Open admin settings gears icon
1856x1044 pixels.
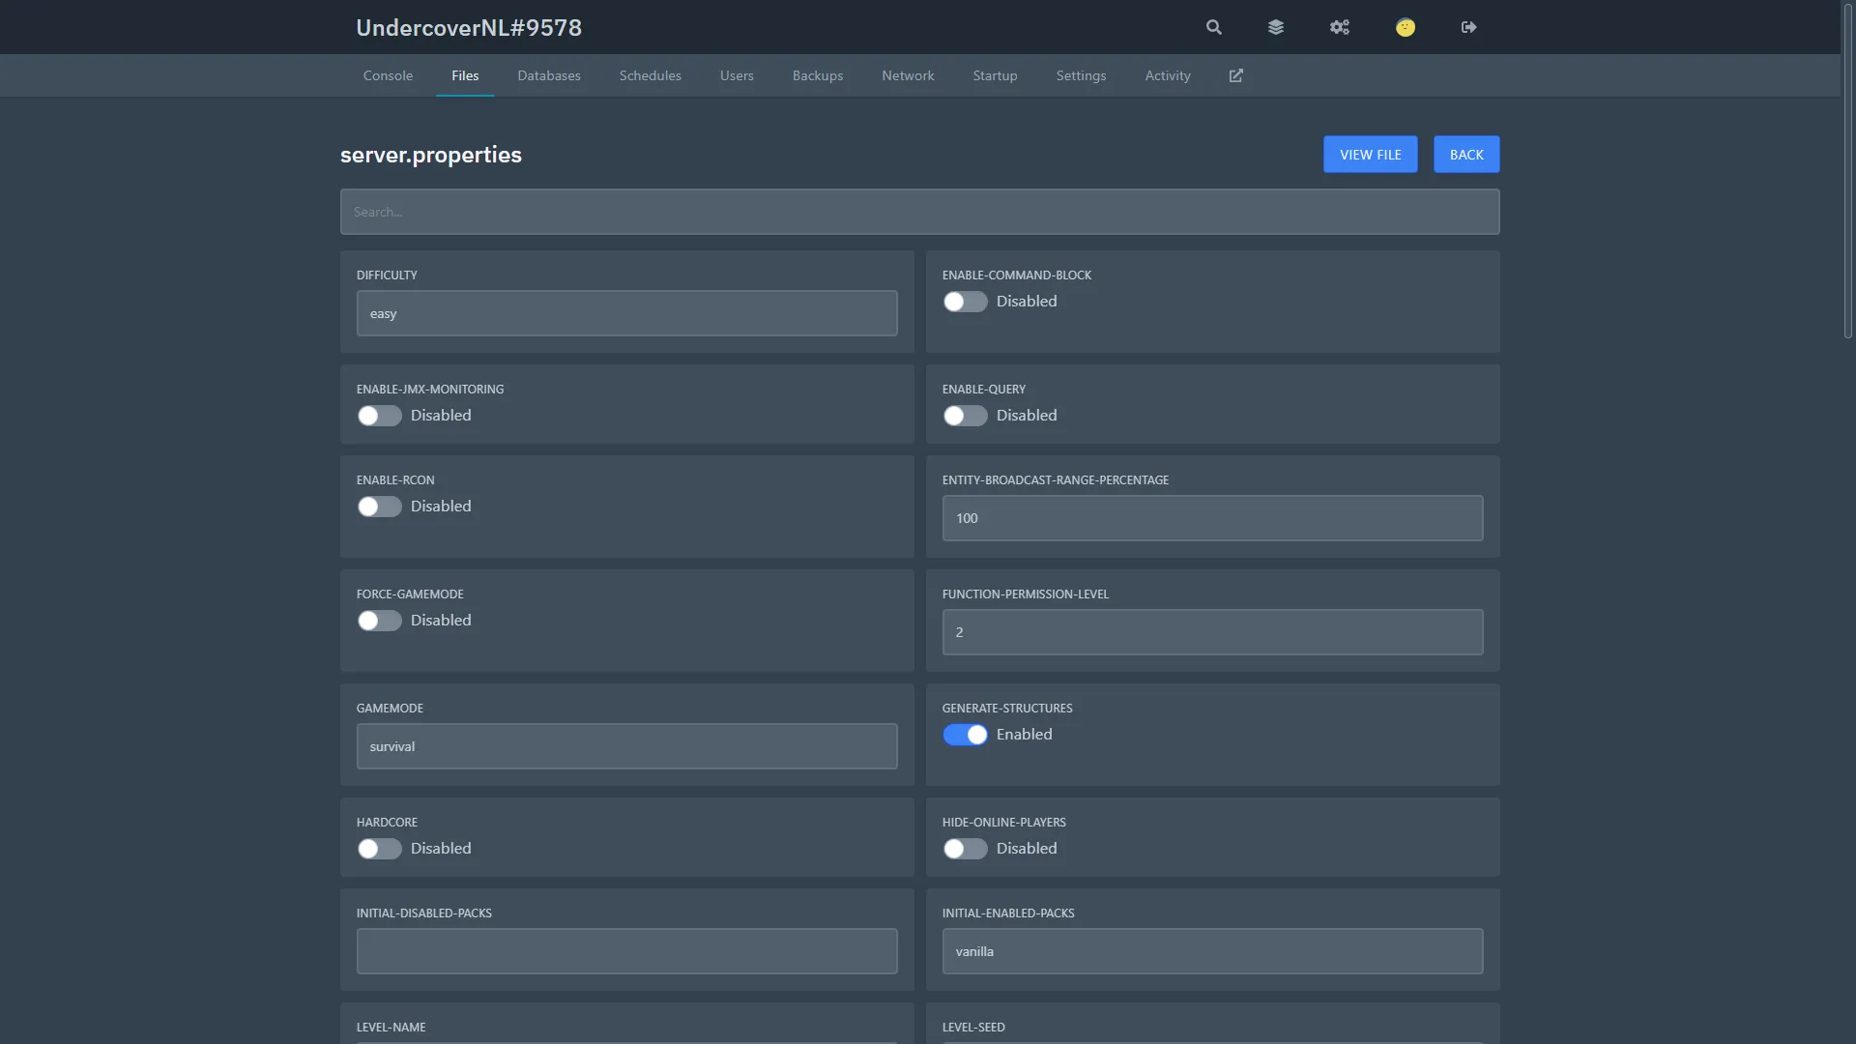[x=1339, y=27]
